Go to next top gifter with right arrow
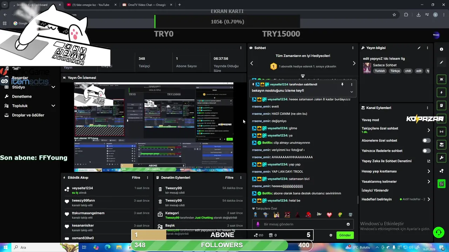This screenshot has height=252, width=449. (x=354, y=63)
